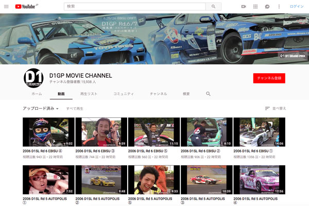Open the 概要 tab
This screenshot has height=206, width=309.
click(x=186, y=94)
